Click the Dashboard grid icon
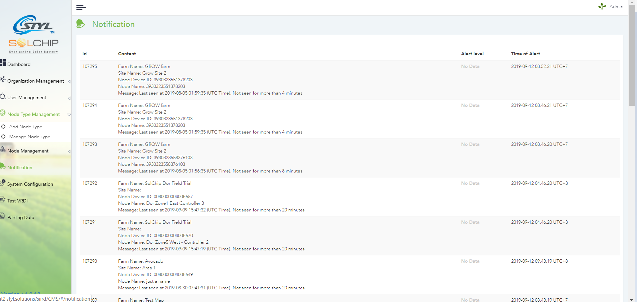The image size is (637, 302). [3, 63]
